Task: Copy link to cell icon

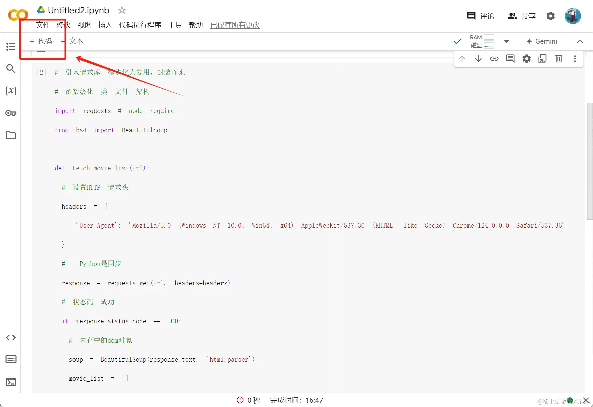Action: pyautogui.click(x=494, y=59)
